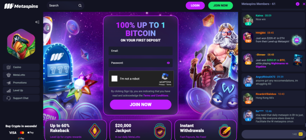Open Support Chat from the sidebar
The height and width of the screenshot is (140, 306).
coord(21,98)
